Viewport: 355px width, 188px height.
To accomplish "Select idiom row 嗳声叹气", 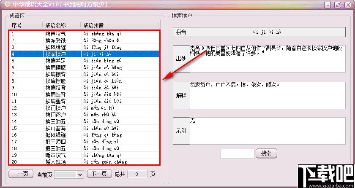I will 85,155.
